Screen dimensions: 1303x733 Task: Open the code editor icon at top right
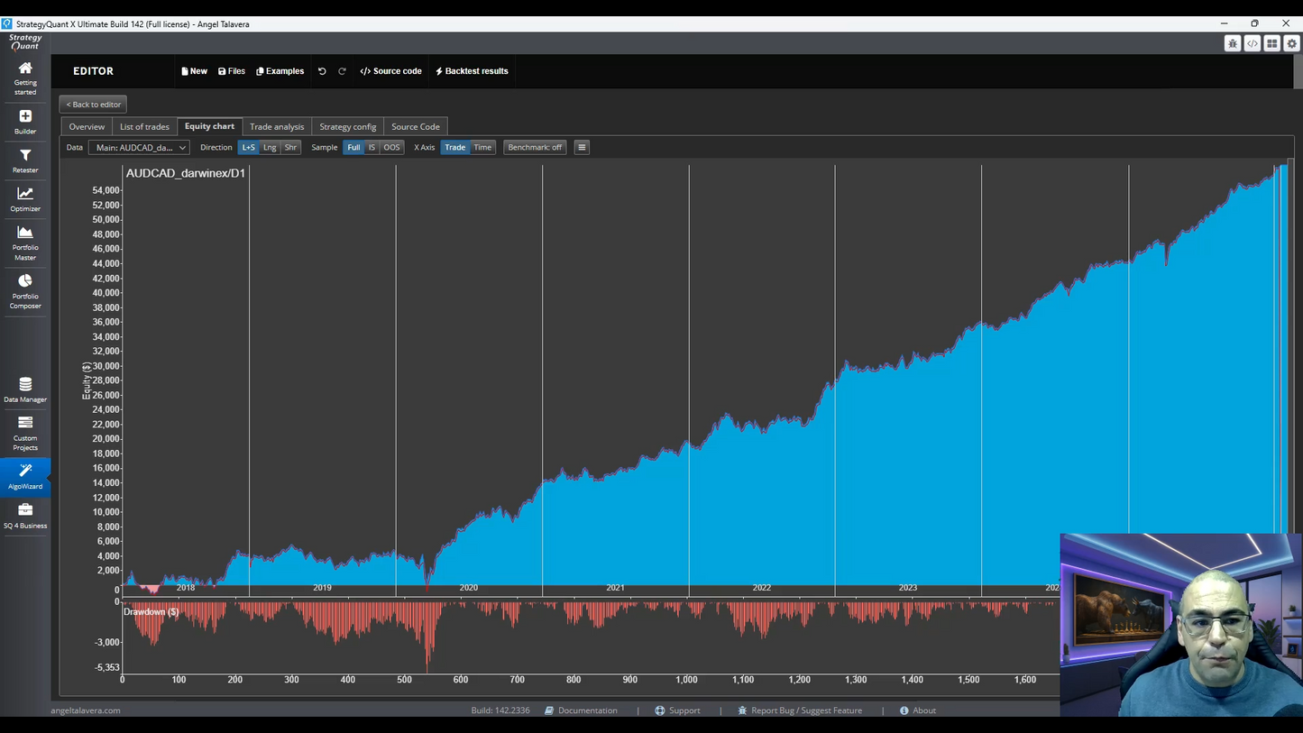click(x=1253, y=43)
